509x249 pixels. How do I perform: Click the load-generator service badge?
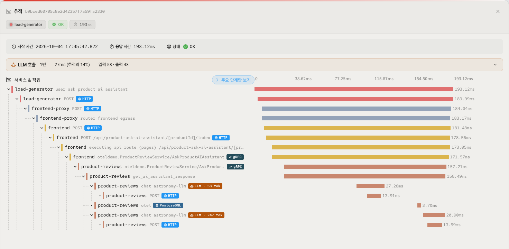(26, 25)
